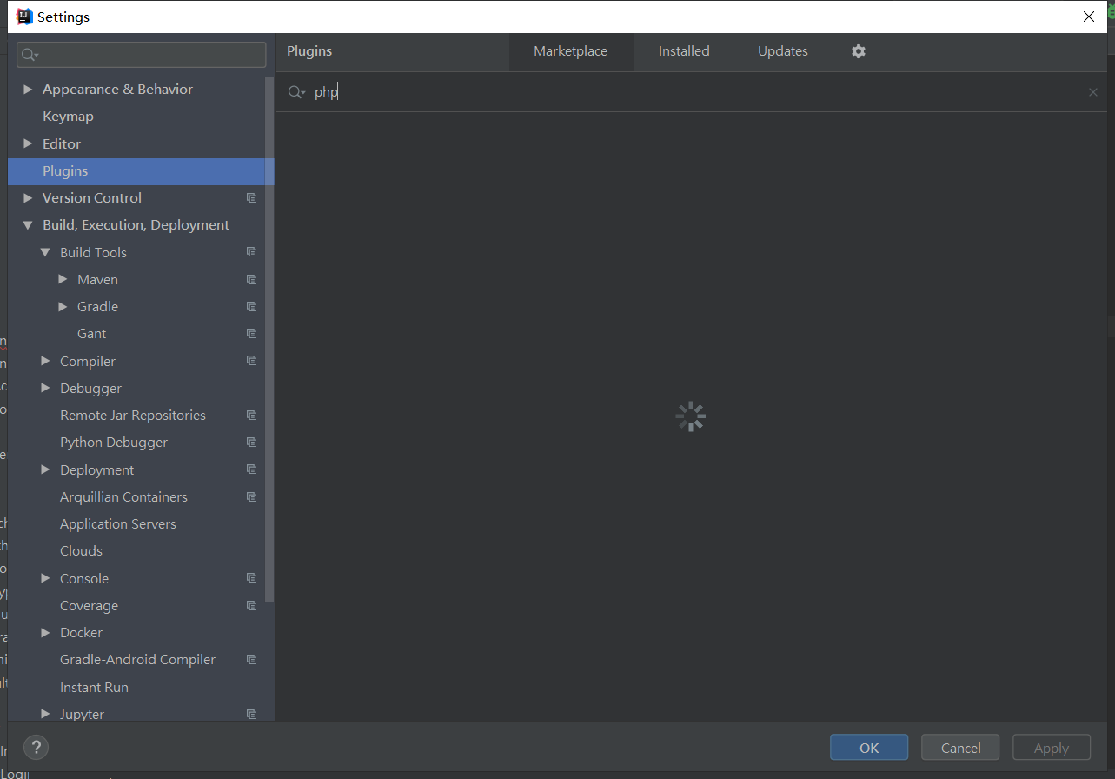1115x779 pixels.
Task: Close the Settings dialog window
Action: (1089, 17)
